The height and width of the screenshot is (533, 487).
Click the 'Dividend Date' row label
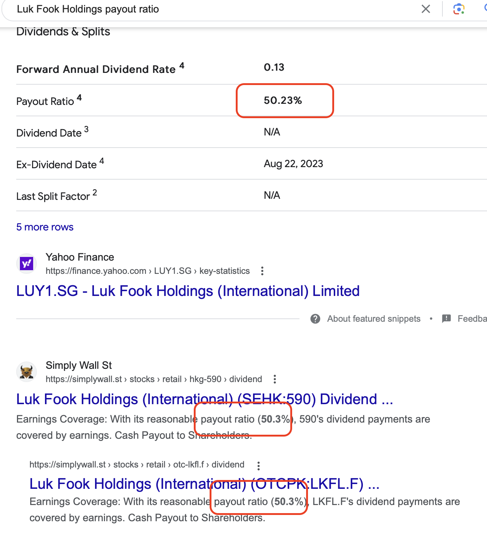click(x=53, y=133)
